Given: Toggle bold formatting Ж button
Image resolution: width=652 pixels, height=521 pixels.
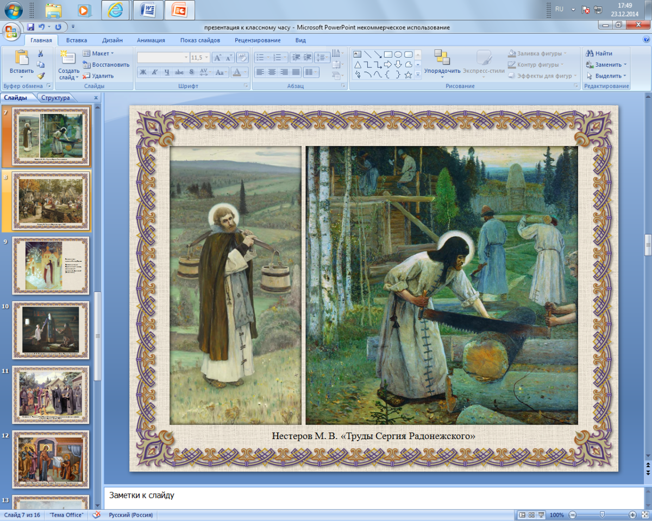Looking at the screenshot, I should (x=143, y=72).
